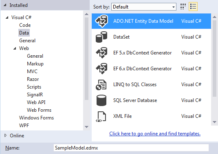
Task: Select the Windows Forms category
Action: (36, 118)
